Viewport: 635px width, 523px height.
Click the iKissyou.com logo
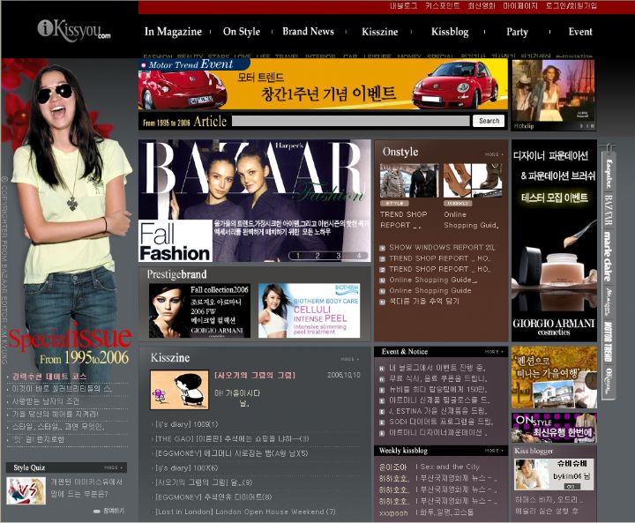coord(74,30)
